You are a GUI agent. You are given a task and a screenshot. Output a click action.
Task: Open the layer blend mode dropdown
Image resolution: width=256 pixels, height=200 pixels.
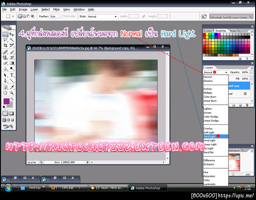click(x=215, y=72)
